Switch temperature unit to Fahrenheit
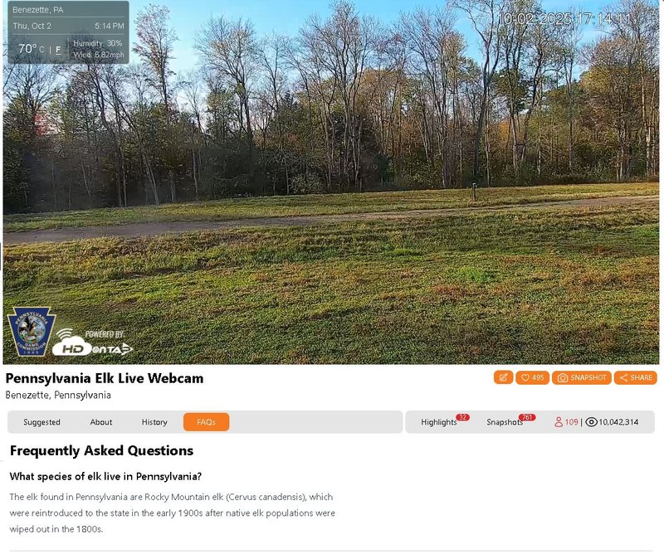Image resolution: width=664 pixels, height=554 pixels. click(58, 50)
